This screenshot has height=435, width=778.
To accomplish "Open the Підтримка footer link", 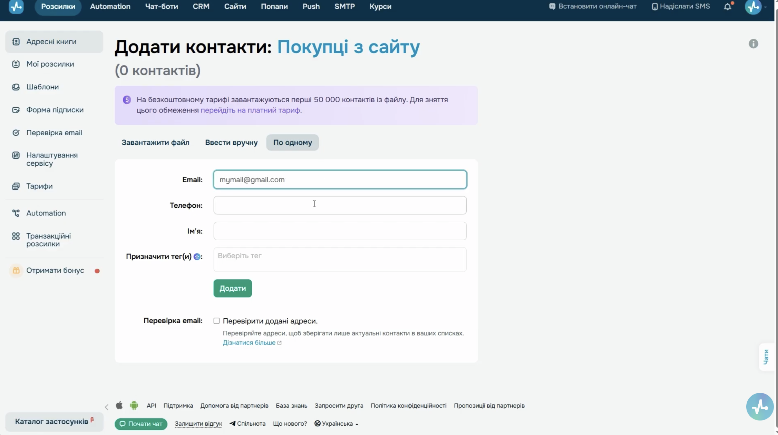I will (178, 406).
